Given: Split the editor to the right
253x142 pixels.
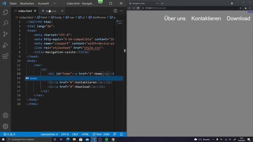Looking at the screenshot, I should coord(115,11).
